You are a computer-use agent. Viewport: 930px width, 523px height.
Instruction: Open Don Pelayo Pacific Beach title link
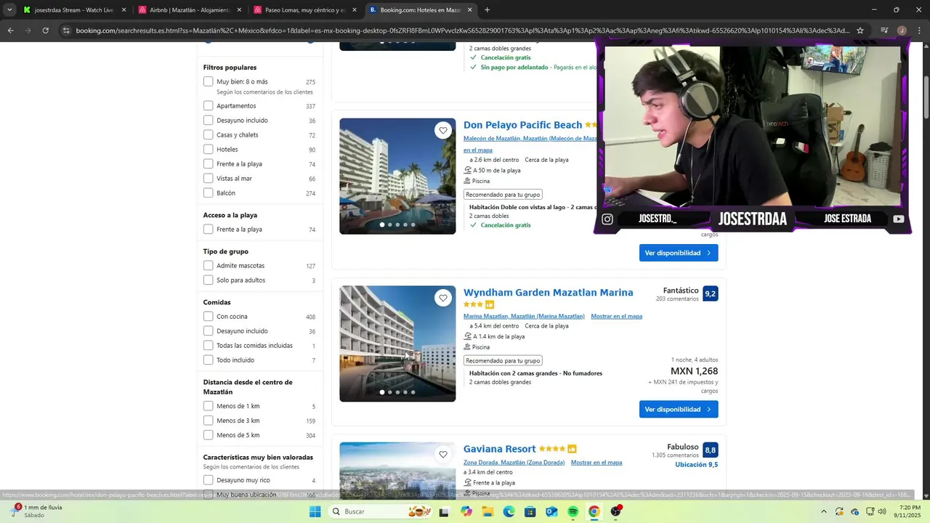pyautogui.click(x=523, y=125)
